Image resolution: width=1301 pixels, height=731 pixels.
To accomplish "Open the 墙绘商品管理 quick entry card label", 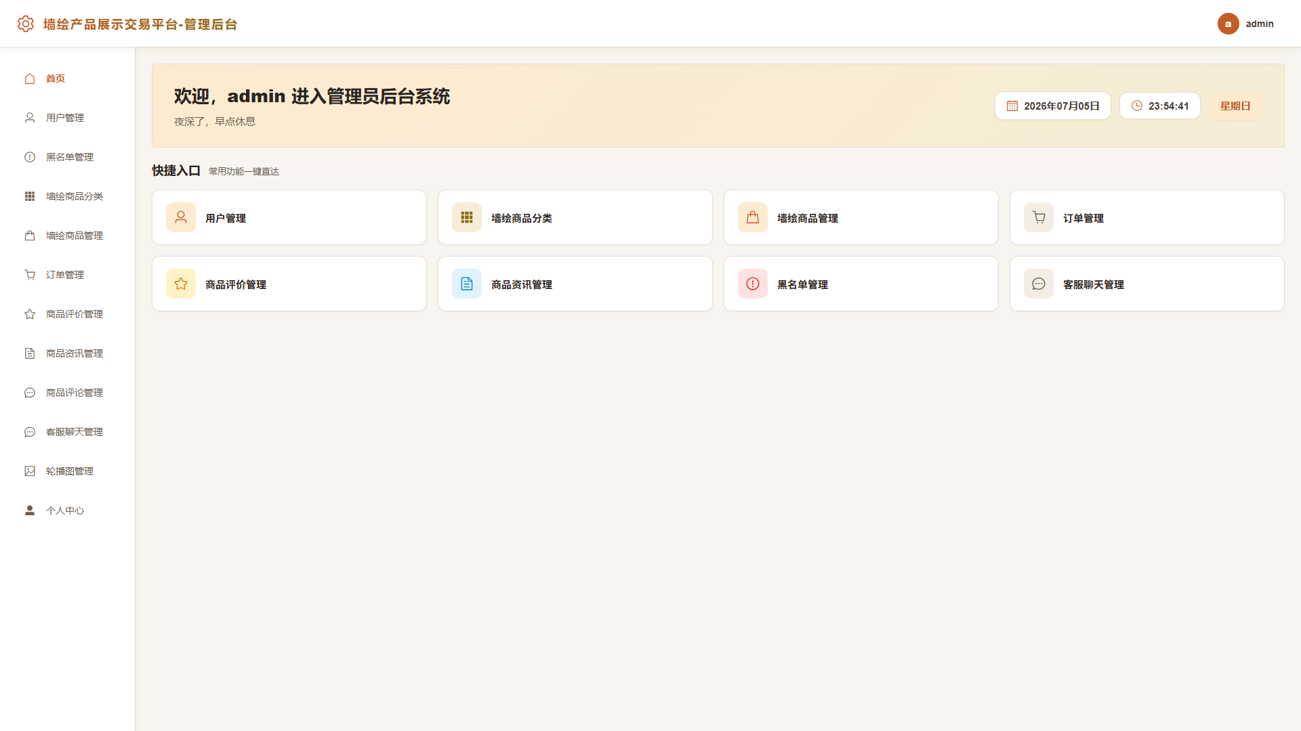I will [x=808, y=218].
